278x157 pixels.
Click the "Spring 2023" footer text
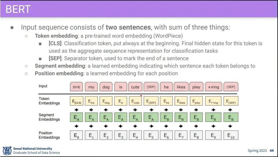(x=257, y=151)
